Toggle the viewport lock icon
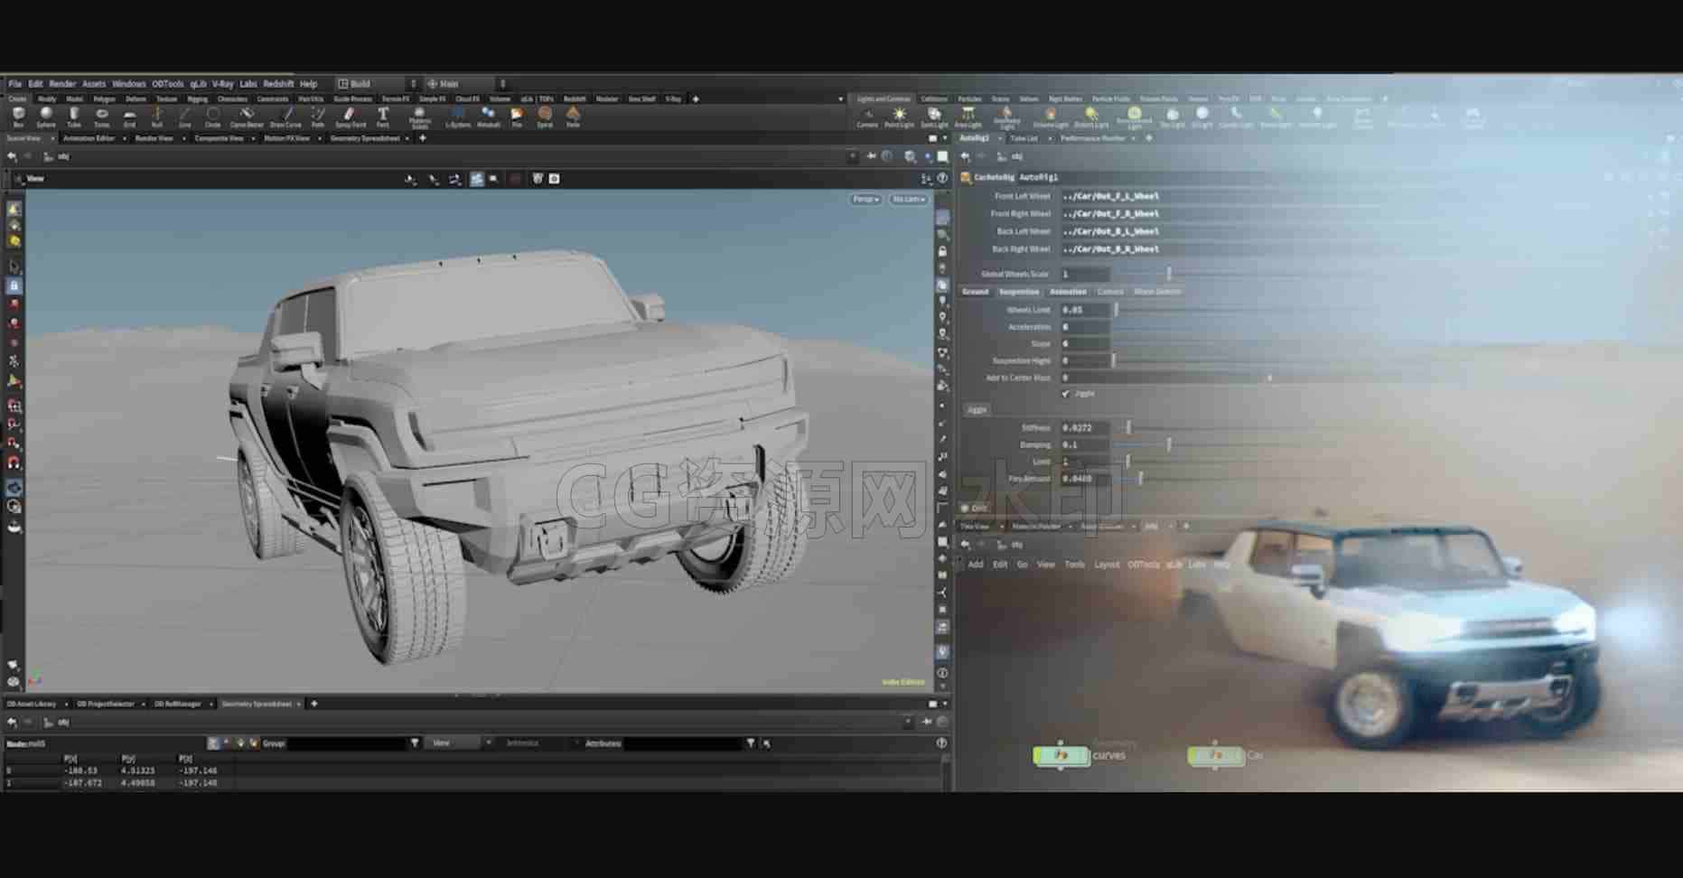 [14, 285]
